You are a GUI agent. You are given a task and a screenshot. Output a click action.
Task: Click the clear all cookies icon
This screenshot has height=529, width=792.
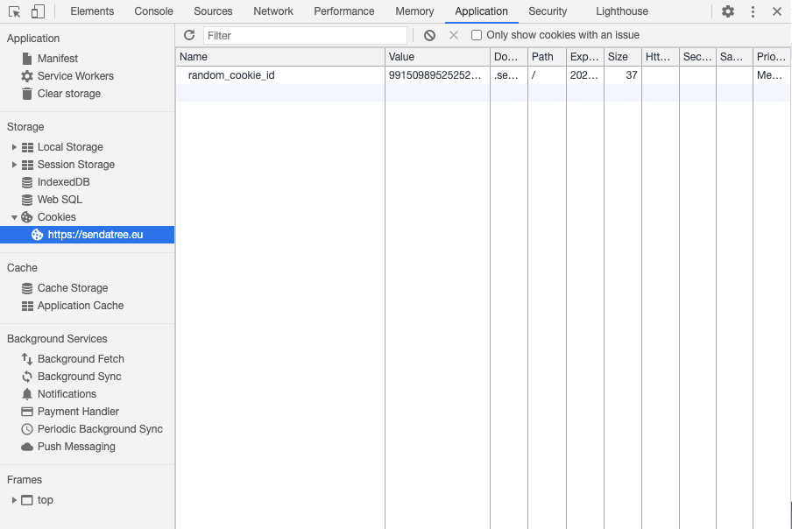[429, 35]
